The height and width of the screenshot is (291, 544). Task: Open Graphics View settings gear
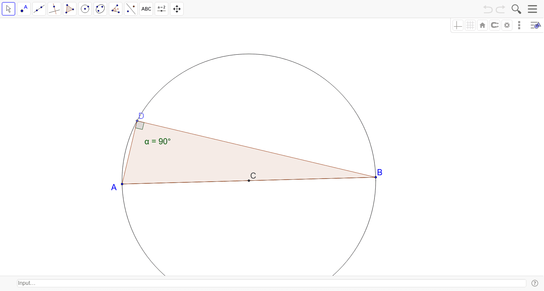(507, 25)
